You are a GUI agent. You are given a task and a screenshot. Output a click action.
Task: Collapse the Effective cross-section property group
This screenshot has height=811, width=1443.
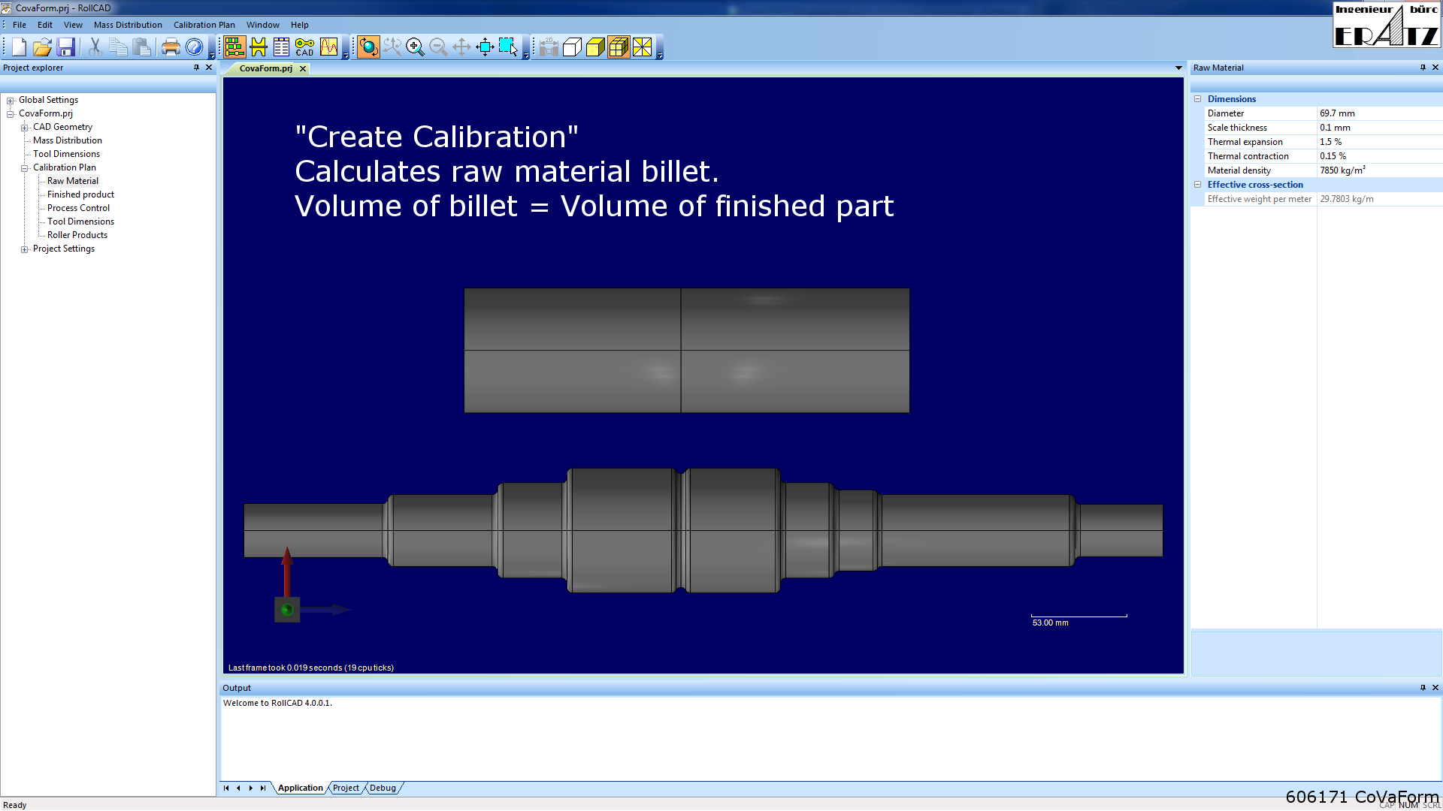coord(1198,185)
